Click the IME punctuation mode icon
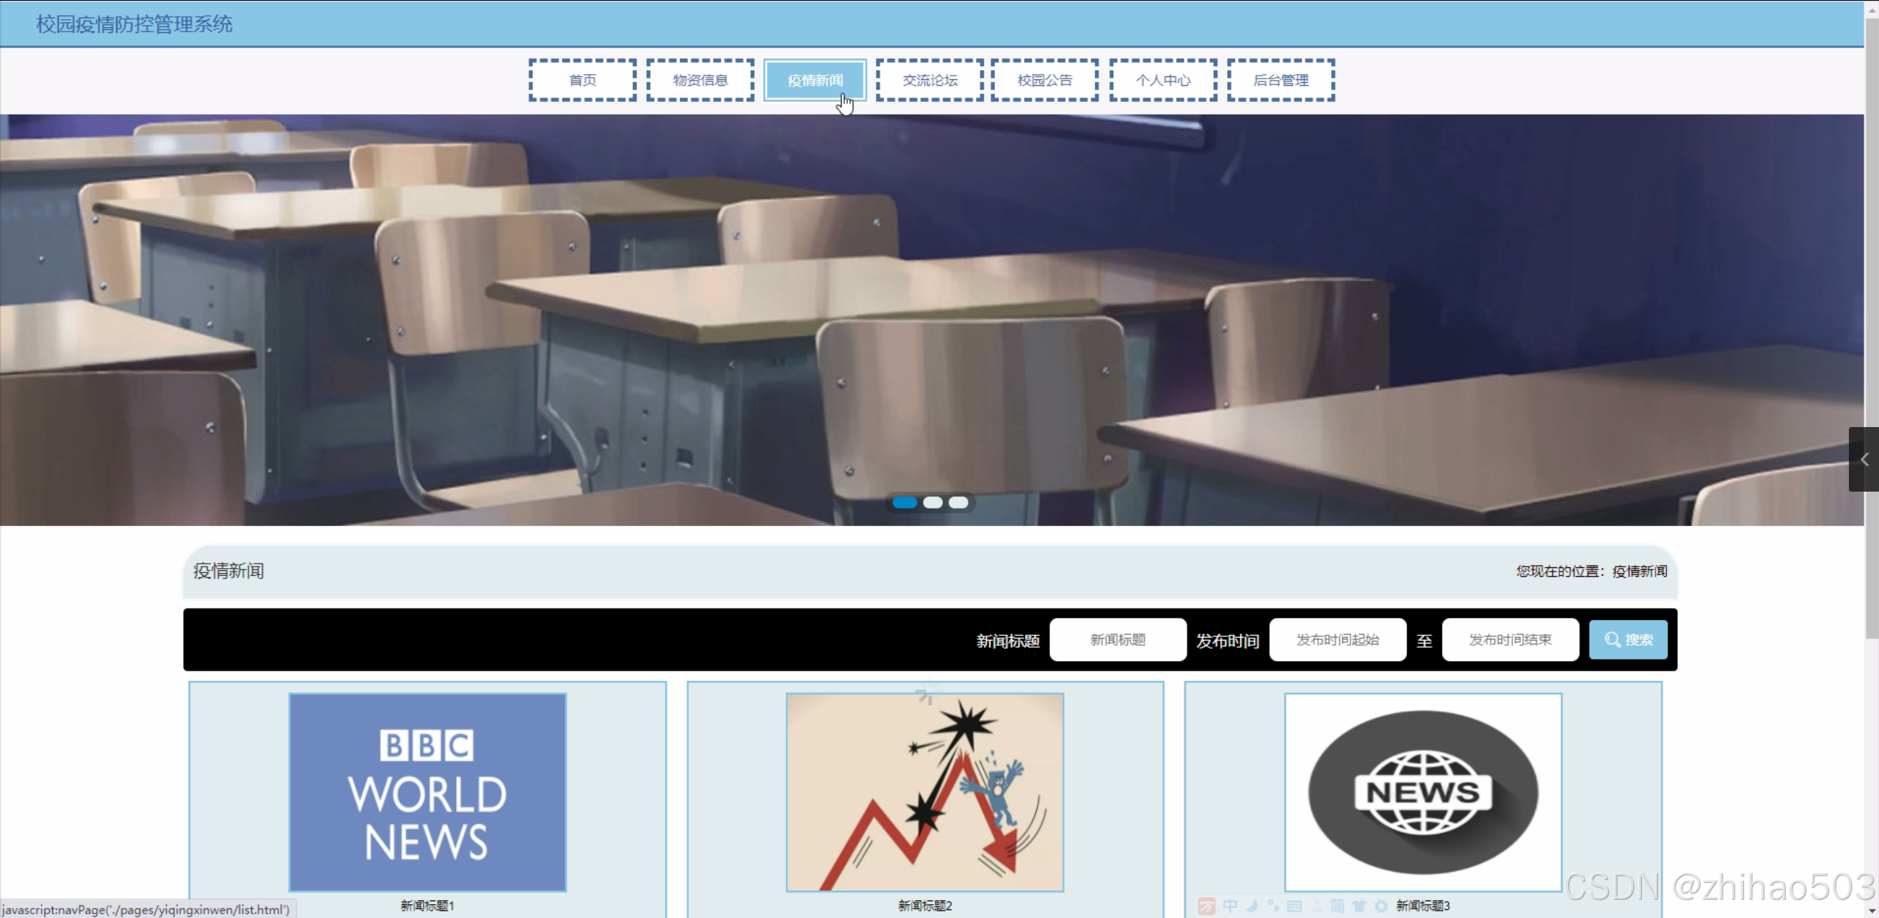1879x918 pixels. [1273, 906]
